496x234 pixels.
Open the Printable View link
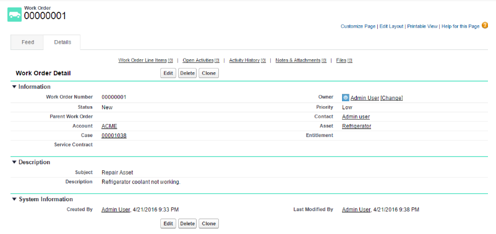pyautogui.click(x=422, y=26)
